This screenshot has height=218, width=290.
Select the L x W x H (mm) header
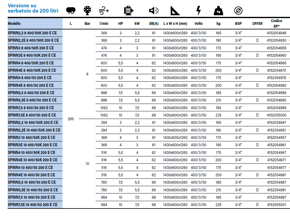(175, 24)
